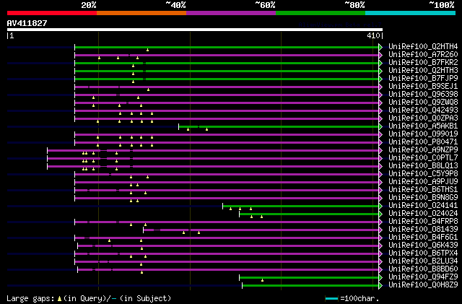Click the yellow gap marker under the Q2HTH4 bar
Screen dimensions: 462x304
tap(147, 50)
